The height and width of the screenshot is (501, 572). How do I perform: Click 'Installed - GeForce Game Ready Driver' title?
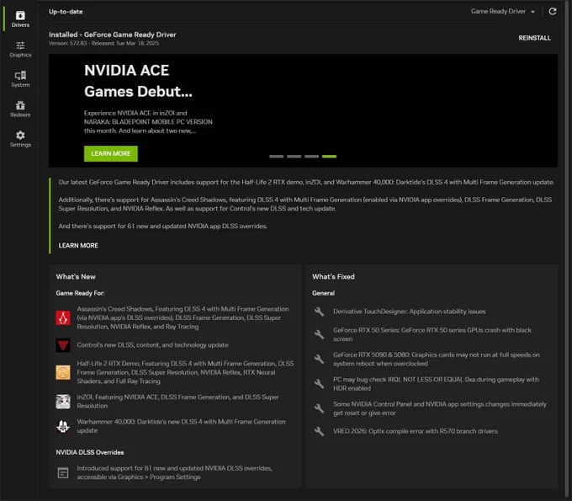(x=113, y=35)
